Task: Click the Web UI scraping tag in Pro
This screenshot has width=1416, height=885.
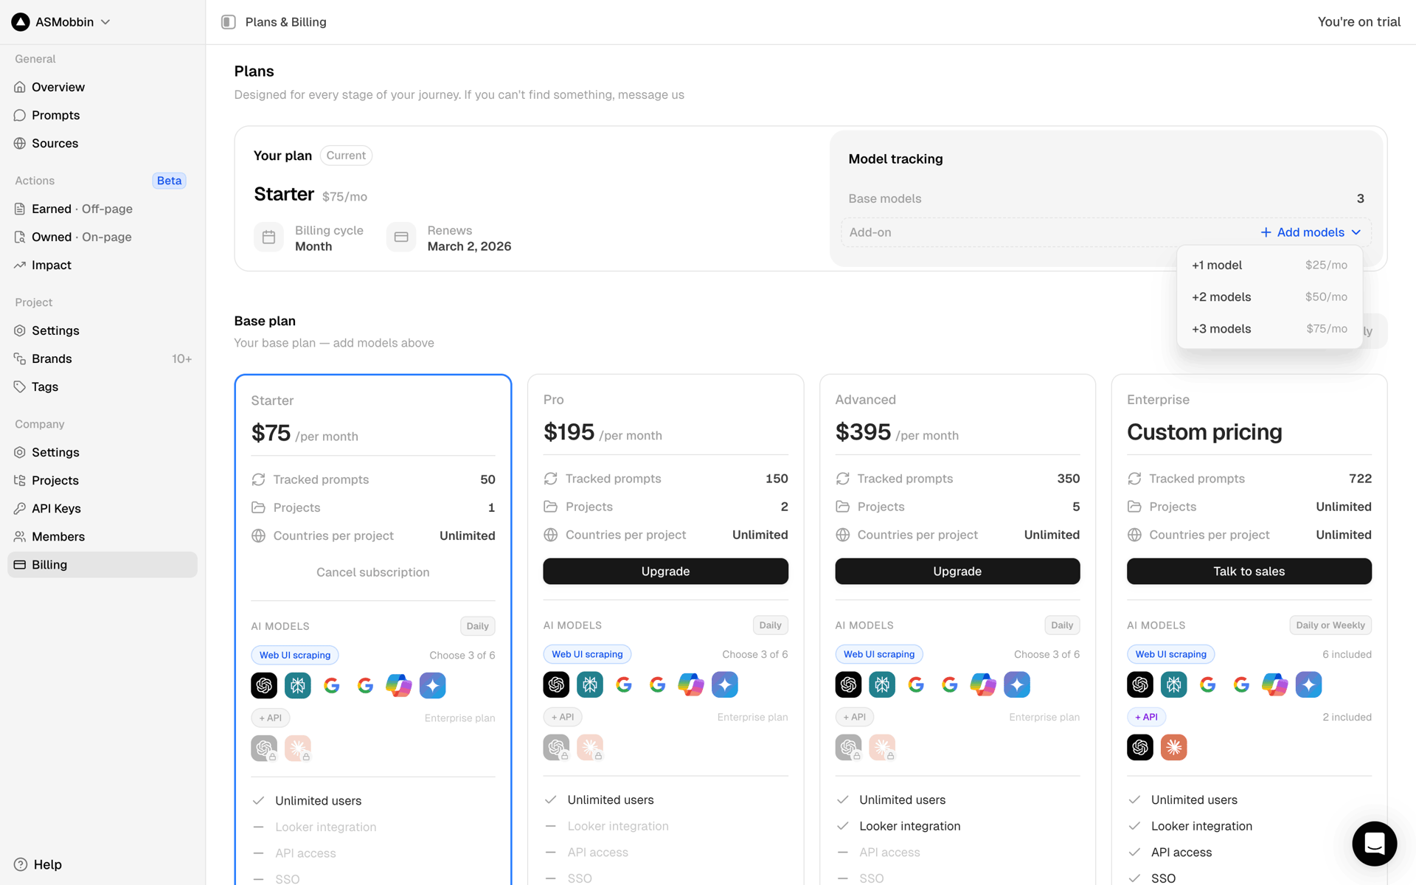Action: coord(587,654)
